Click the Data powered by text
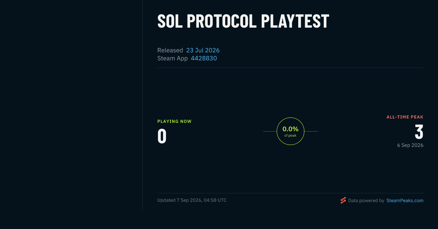Screen dimensions: 438x229 (x=366, y=200)
